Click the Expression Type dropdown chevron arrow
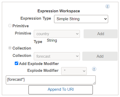This screenshot has width=120, height=97. [105, 19]
